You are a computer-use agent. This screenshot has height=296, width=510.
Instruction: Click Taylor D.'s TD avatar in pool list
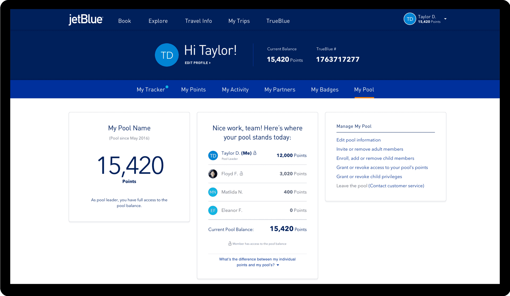click(x=213, y=156)
